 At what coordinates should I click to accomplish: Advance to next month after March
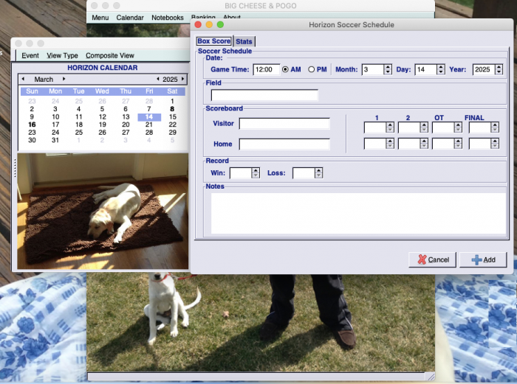(64, 79)
